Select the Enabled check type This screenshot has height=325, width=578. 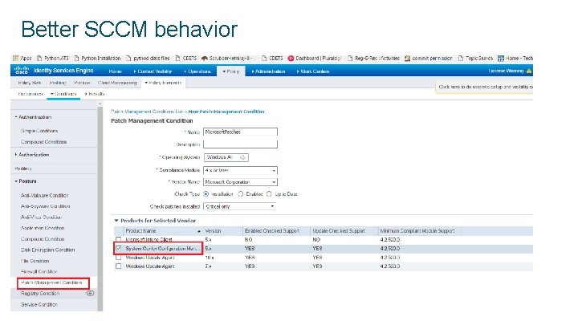(x=241, y=194)
